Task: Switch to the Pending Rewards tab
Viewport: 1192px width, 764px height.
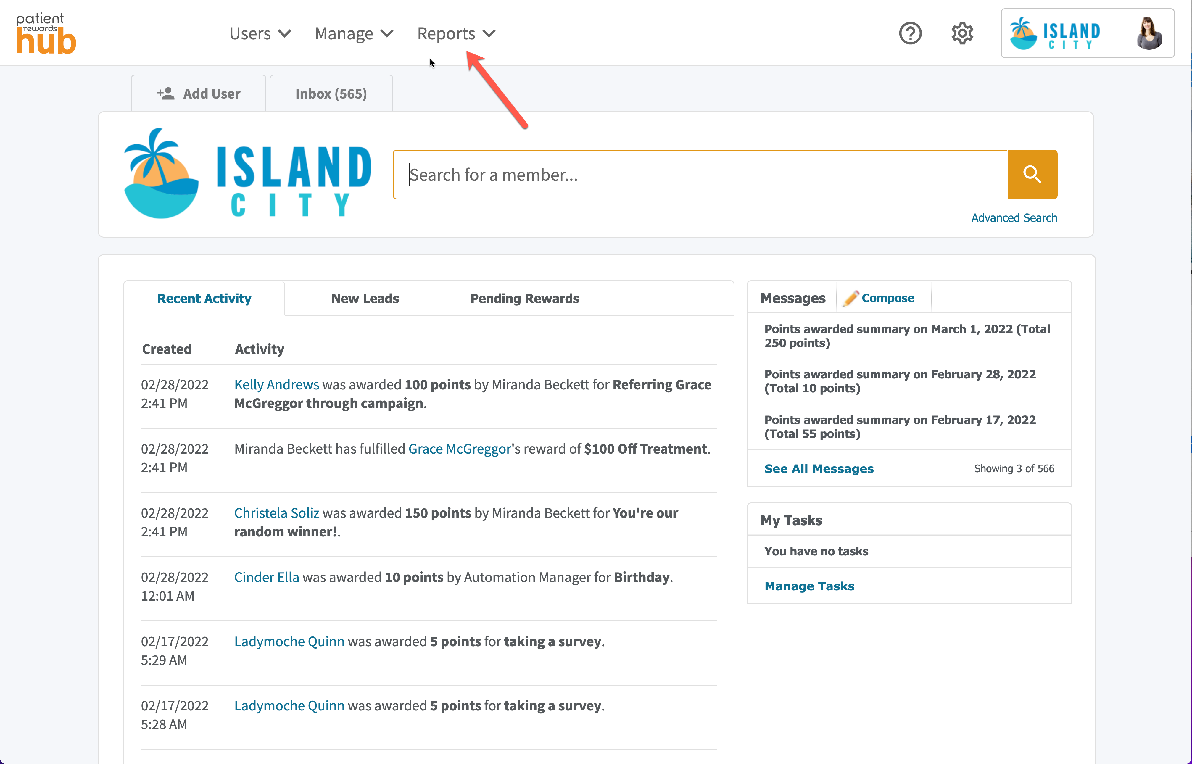Action: pos(524,298)
